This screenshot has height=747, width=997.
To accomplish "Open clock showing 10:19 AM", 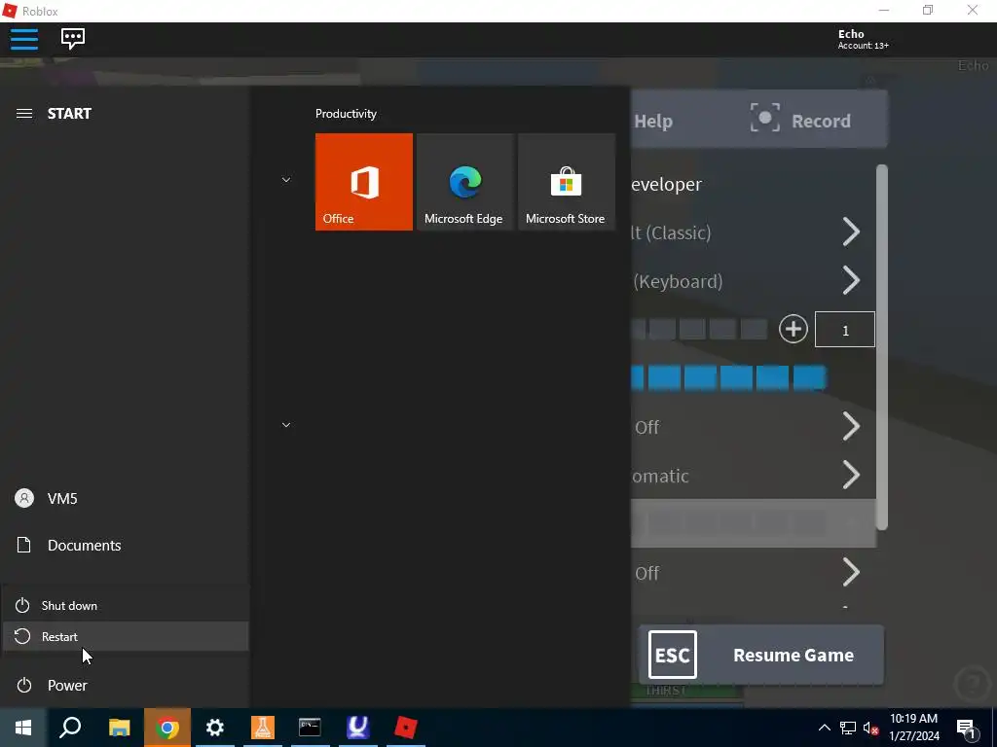I will [x=913, y=728].
